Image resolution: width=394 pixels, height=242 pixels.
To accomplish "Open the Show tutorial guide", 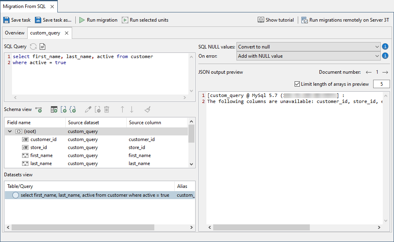I will 276,20.
